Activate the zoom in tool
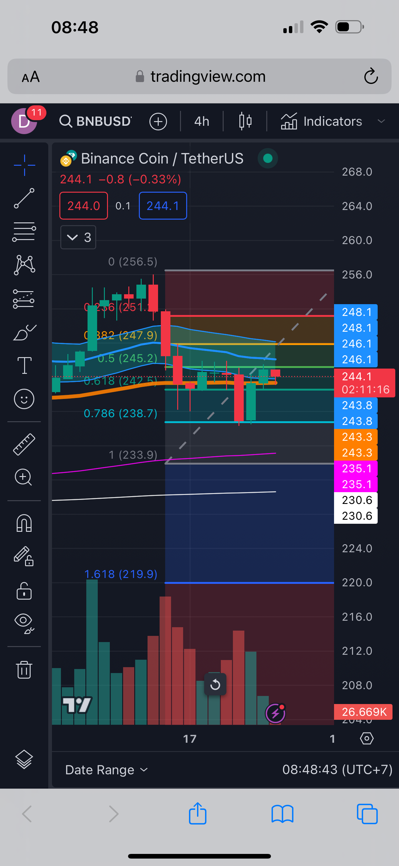399x866 pixels. [24, 477]
